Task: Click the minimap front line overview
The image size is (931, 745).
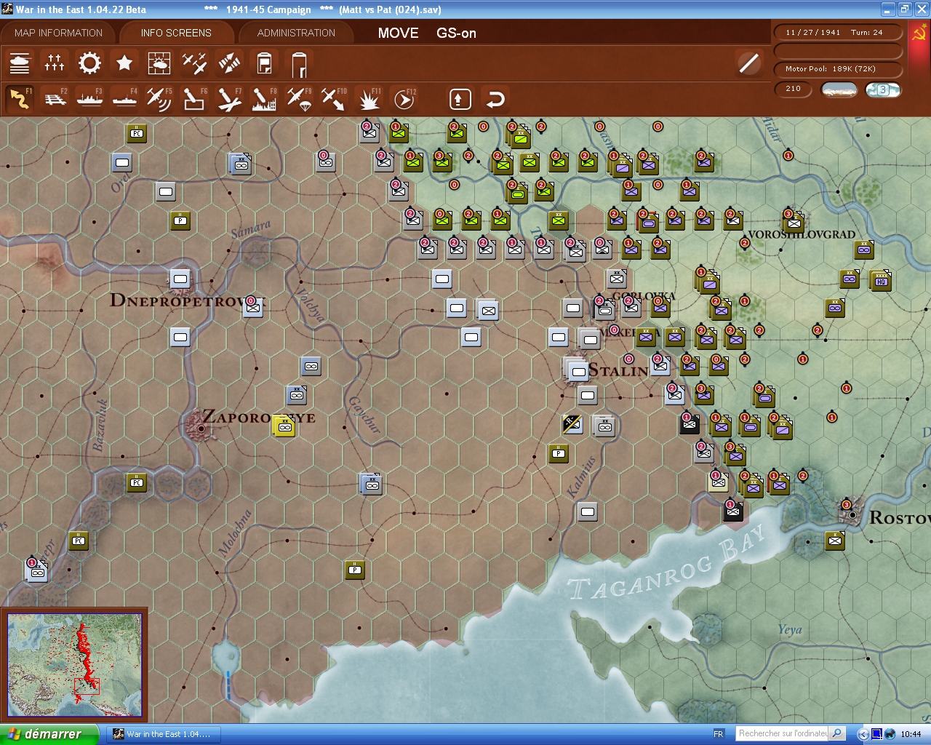Action: pyautogui.click(x=74, y=665)
